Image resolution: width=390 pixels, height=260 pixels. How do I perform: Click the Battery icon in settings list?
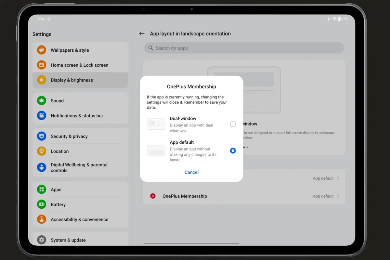pyautogui.click(x=42, y=204)
